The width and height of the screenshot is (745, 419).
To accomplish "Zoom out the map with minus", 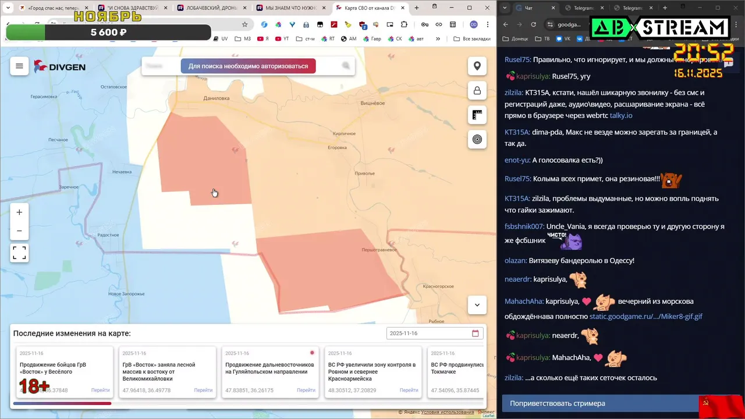I will tap(19, 231).
